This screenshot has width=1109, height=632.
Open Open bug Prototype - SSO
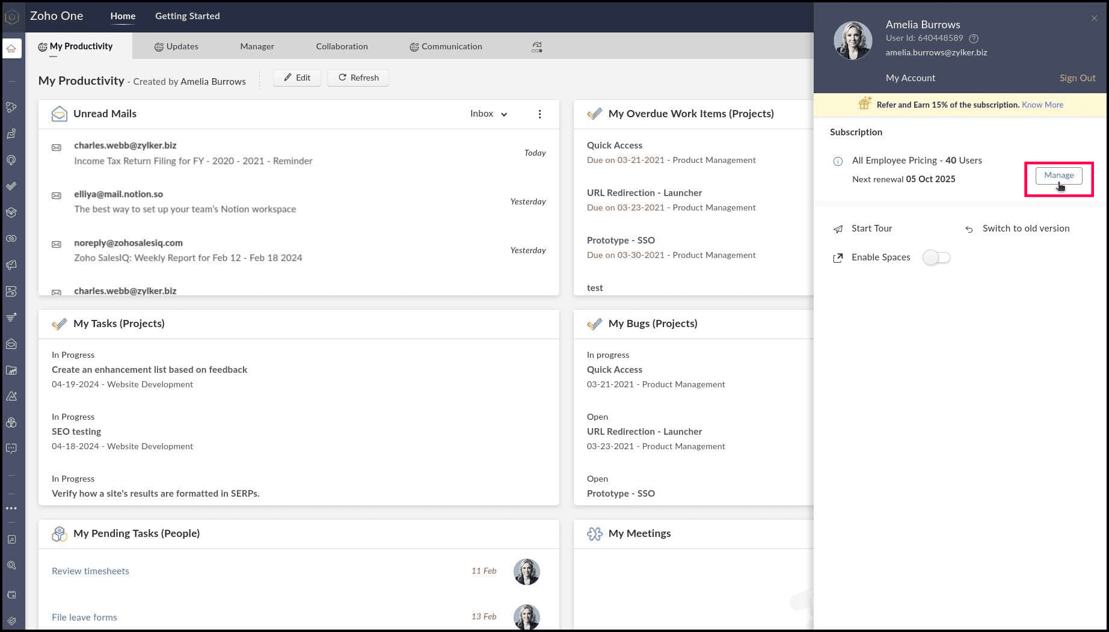pos(621,494)
